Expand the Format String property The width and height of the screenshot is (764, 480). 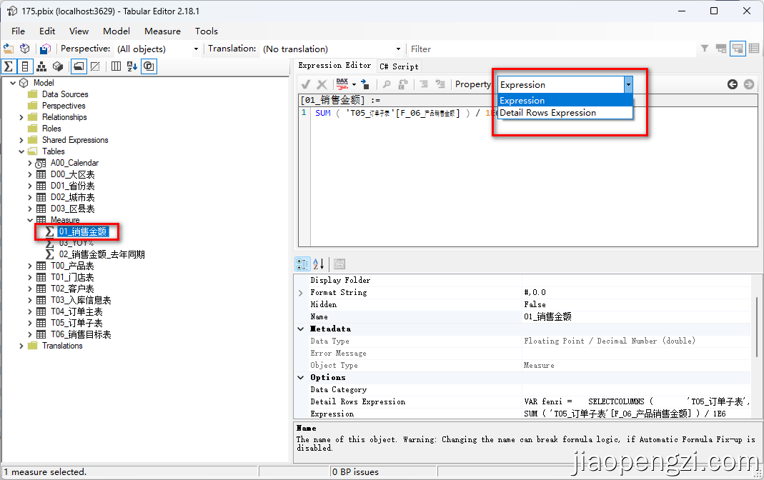click(301, 293)
